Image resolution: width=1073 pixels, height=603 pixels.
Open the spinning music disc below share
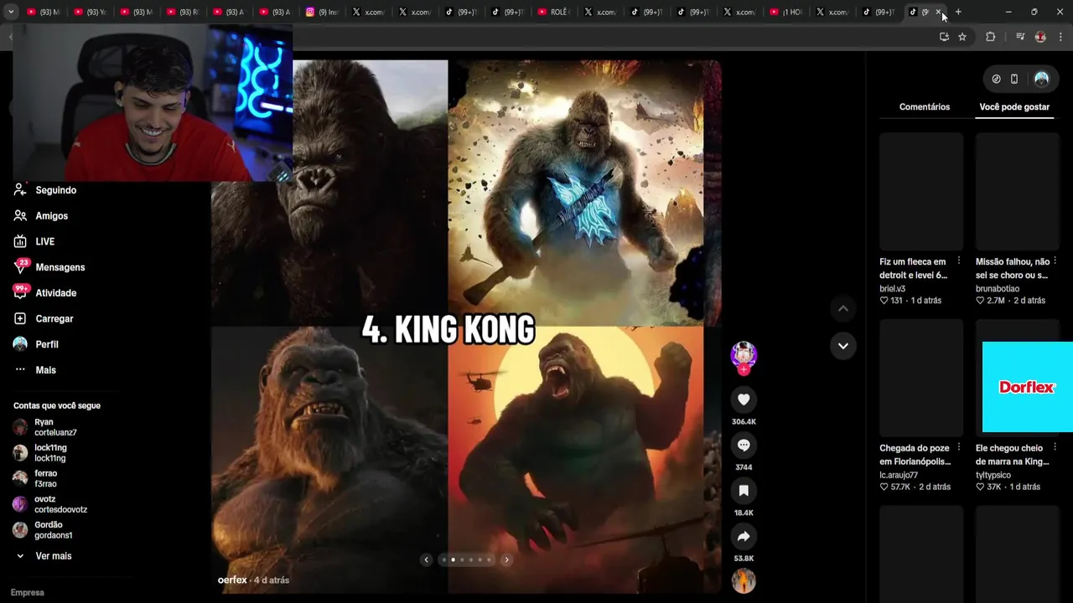(744, 580)
